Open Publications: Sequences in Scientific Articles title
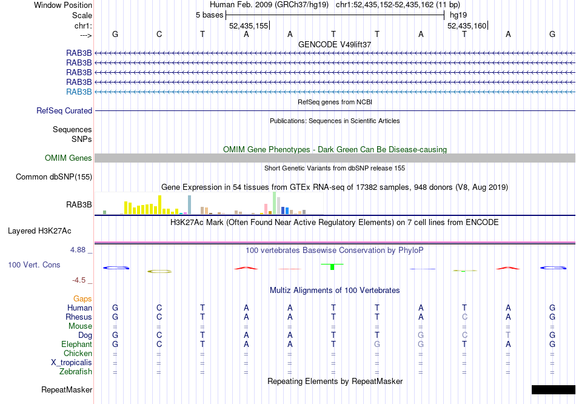576x404 pixels. click(x=335, y=121)
